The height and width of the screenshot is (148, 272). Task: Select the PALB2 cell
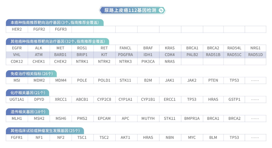[x=192, y=55]
